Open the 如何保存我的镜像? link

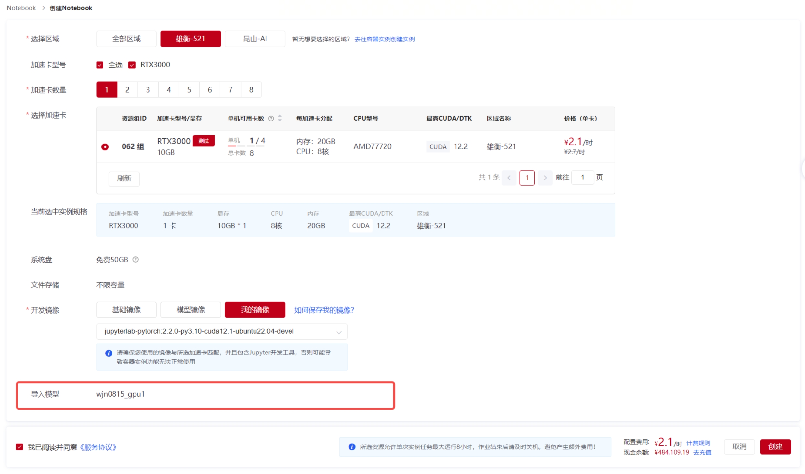click(x=324, y=310)
